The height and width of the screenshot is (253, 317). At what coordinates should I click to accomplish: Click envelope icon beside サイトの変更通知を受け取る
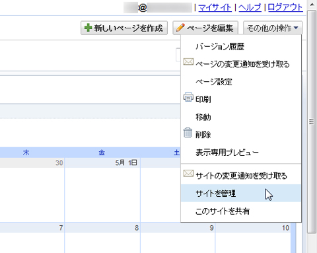coord(188,174)
